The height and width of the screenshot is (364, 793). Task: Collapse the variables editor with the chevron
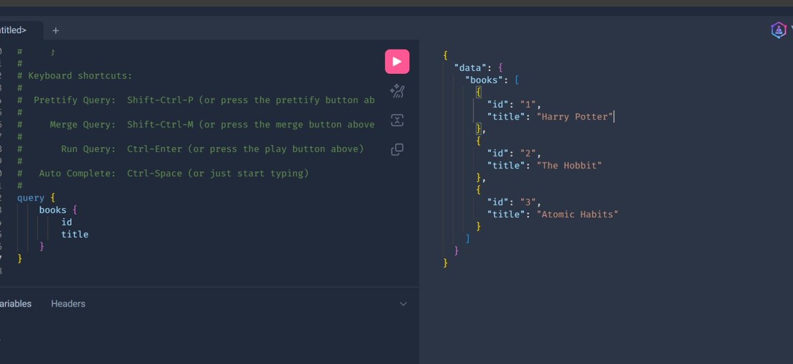coord(403,304)
